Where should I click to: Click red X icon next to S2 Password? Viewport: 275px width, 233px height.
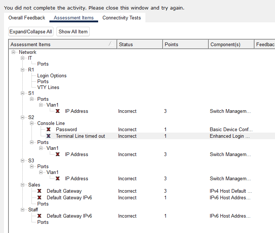pyautogui.click(x=48, y=130)
